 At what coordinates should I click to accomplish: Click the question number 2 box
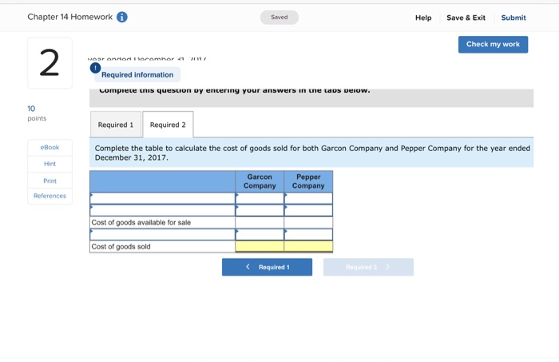point(50,63)
